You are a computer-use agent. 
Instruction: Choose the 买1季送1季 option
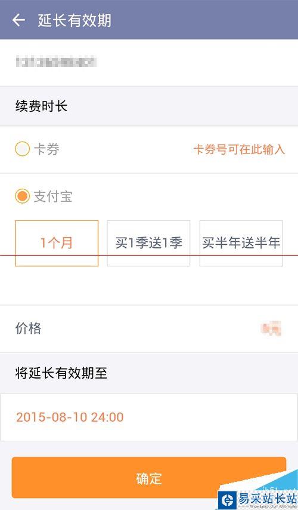tap(148, 243)
